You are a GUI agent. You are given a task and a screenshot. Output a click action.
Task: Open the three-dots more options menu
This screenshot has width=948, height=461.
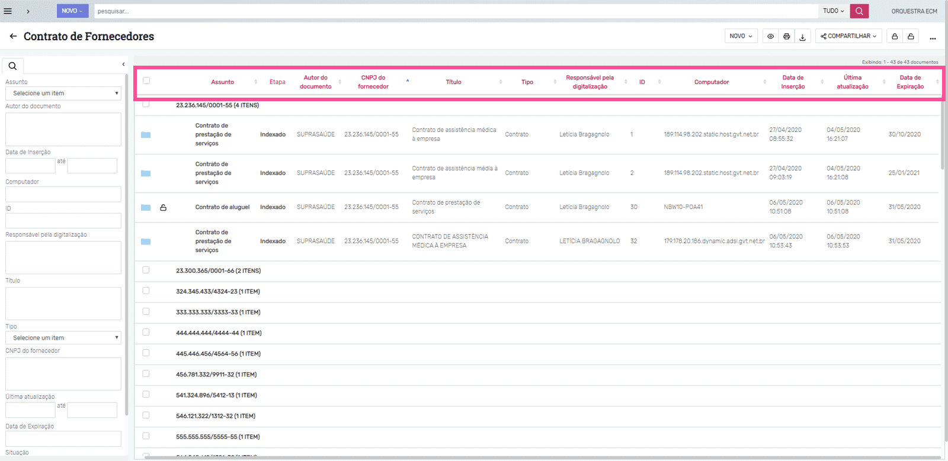click(x=933, y=37)
